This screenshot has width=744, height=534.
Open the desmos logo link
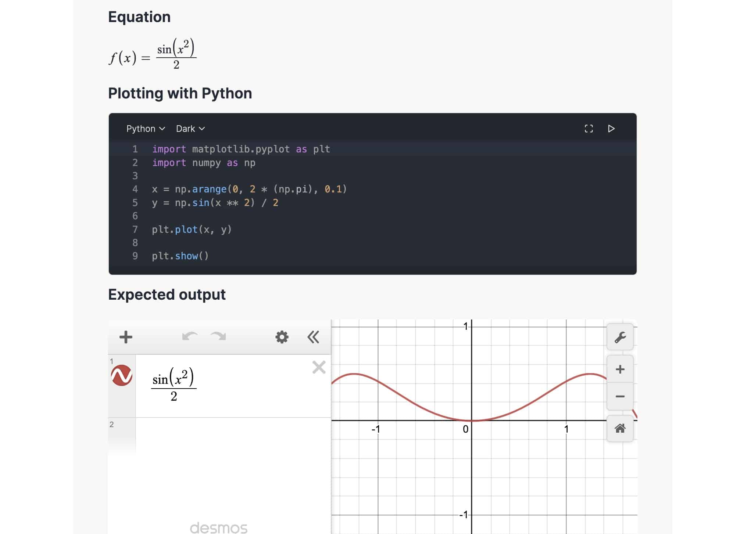point(219,528)
